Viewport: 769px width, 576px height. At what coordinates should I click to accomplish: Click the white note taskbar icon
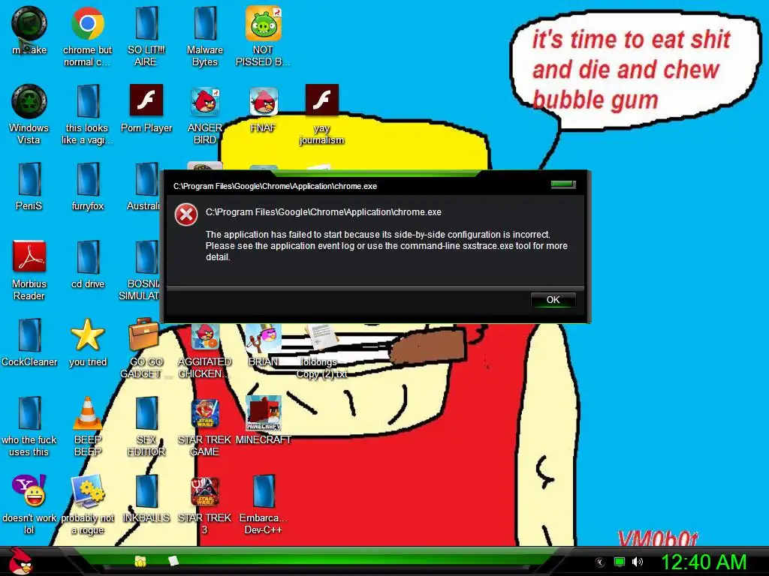tap(173, 561)
